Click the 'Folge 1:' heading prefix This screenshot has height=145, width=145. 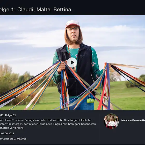point(8,10)
